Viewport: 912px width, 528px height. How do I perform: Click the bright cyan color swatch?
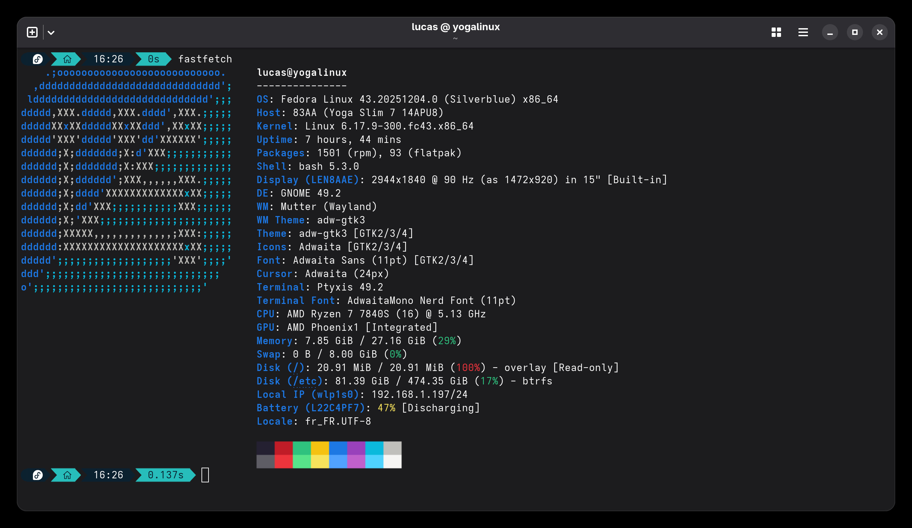pyautogui.click(x=374, y=462)
